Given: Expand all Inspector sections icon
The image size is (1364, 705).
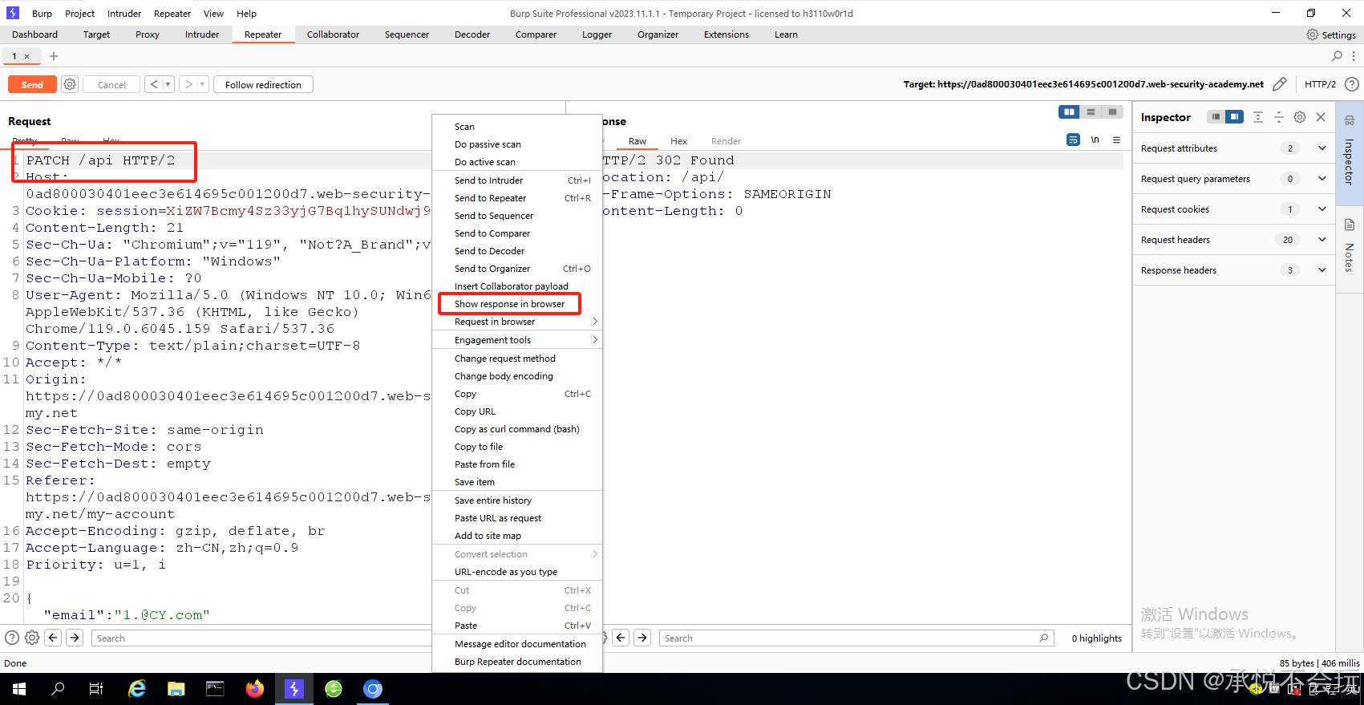Looking at the screenshot, I should click(x=1257, y=117).
